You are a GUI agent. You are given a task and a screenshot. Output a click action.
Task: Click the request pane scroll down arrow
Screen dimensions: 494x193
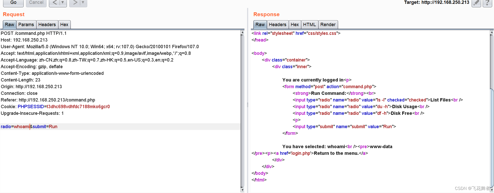tap(242, 190)
